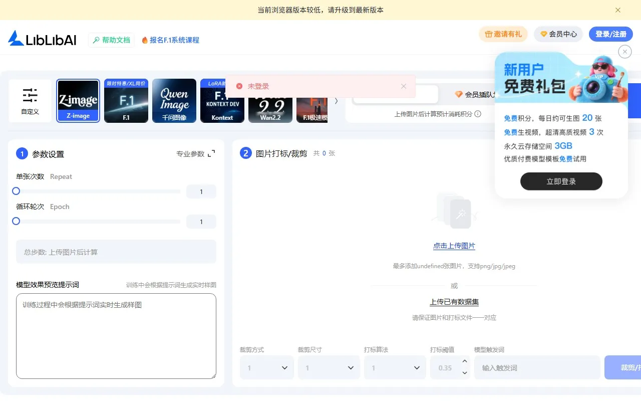
Task: Open 点击上传图片 to upload images
Action: click(454, 246)
